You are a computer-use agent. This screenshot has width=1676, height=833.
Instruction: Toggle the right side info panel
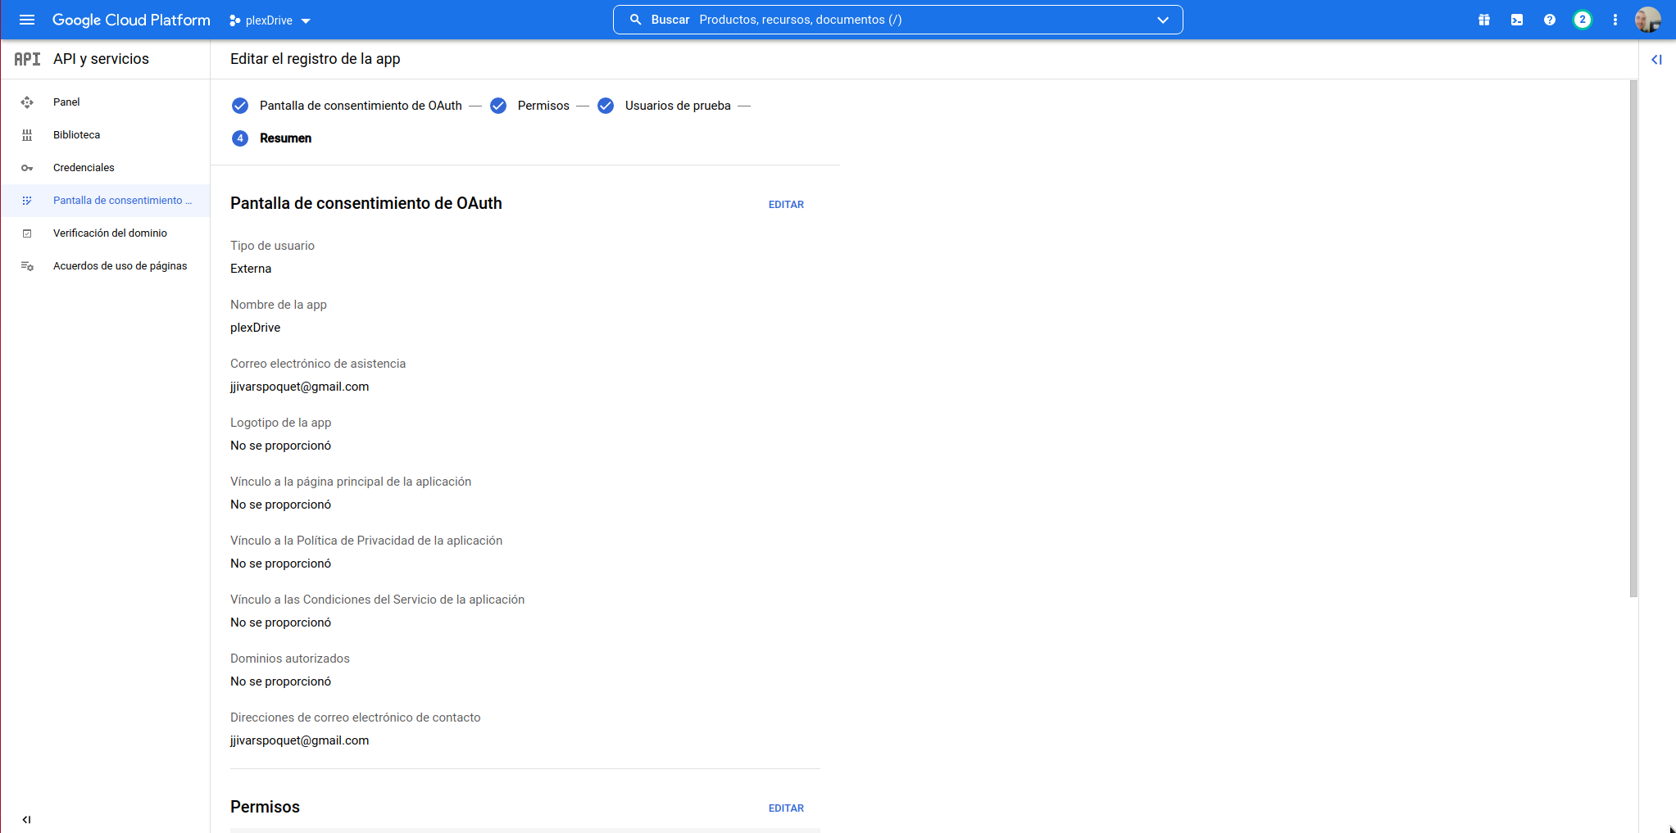tap(1656, 59)
